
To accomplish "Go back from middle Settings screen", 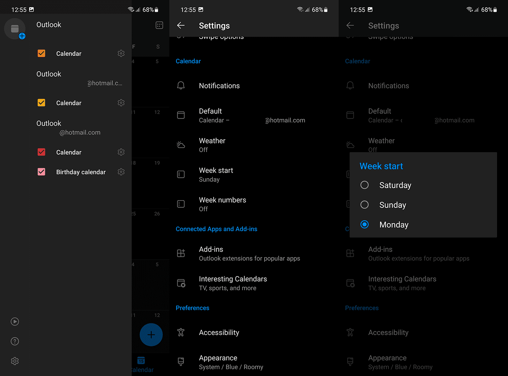I will pyautogui.click(x=181, y=25).
